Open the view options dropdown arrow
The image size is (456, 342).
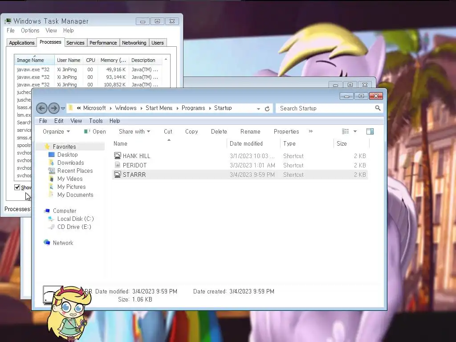[x=355, y=131]
